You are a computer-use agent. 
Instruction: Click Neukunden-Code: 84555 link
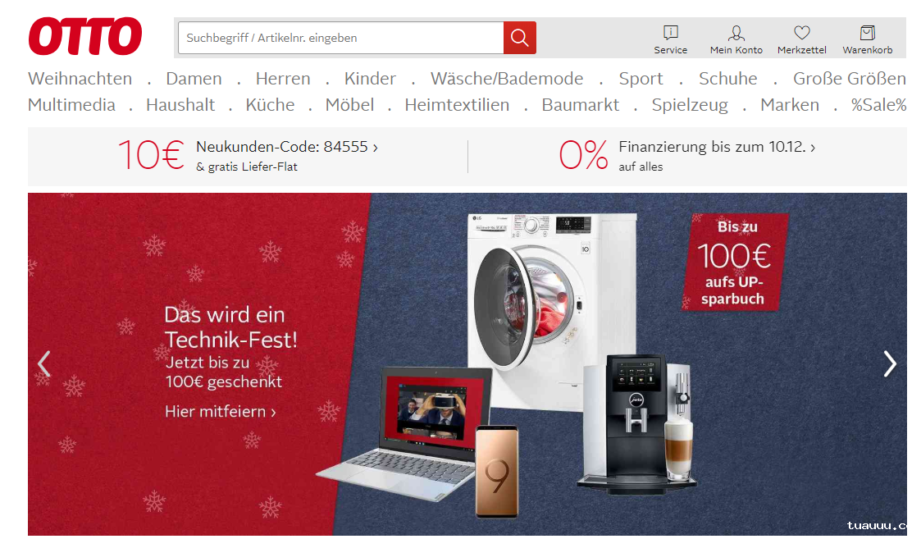point(287,147)
